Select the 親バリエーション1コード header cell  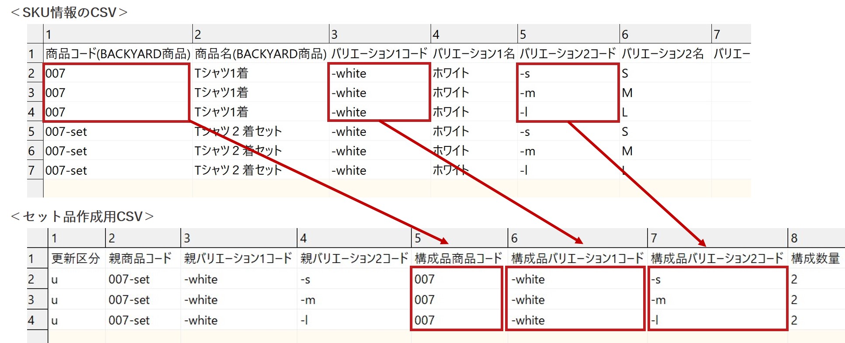[x=239, y=258]
